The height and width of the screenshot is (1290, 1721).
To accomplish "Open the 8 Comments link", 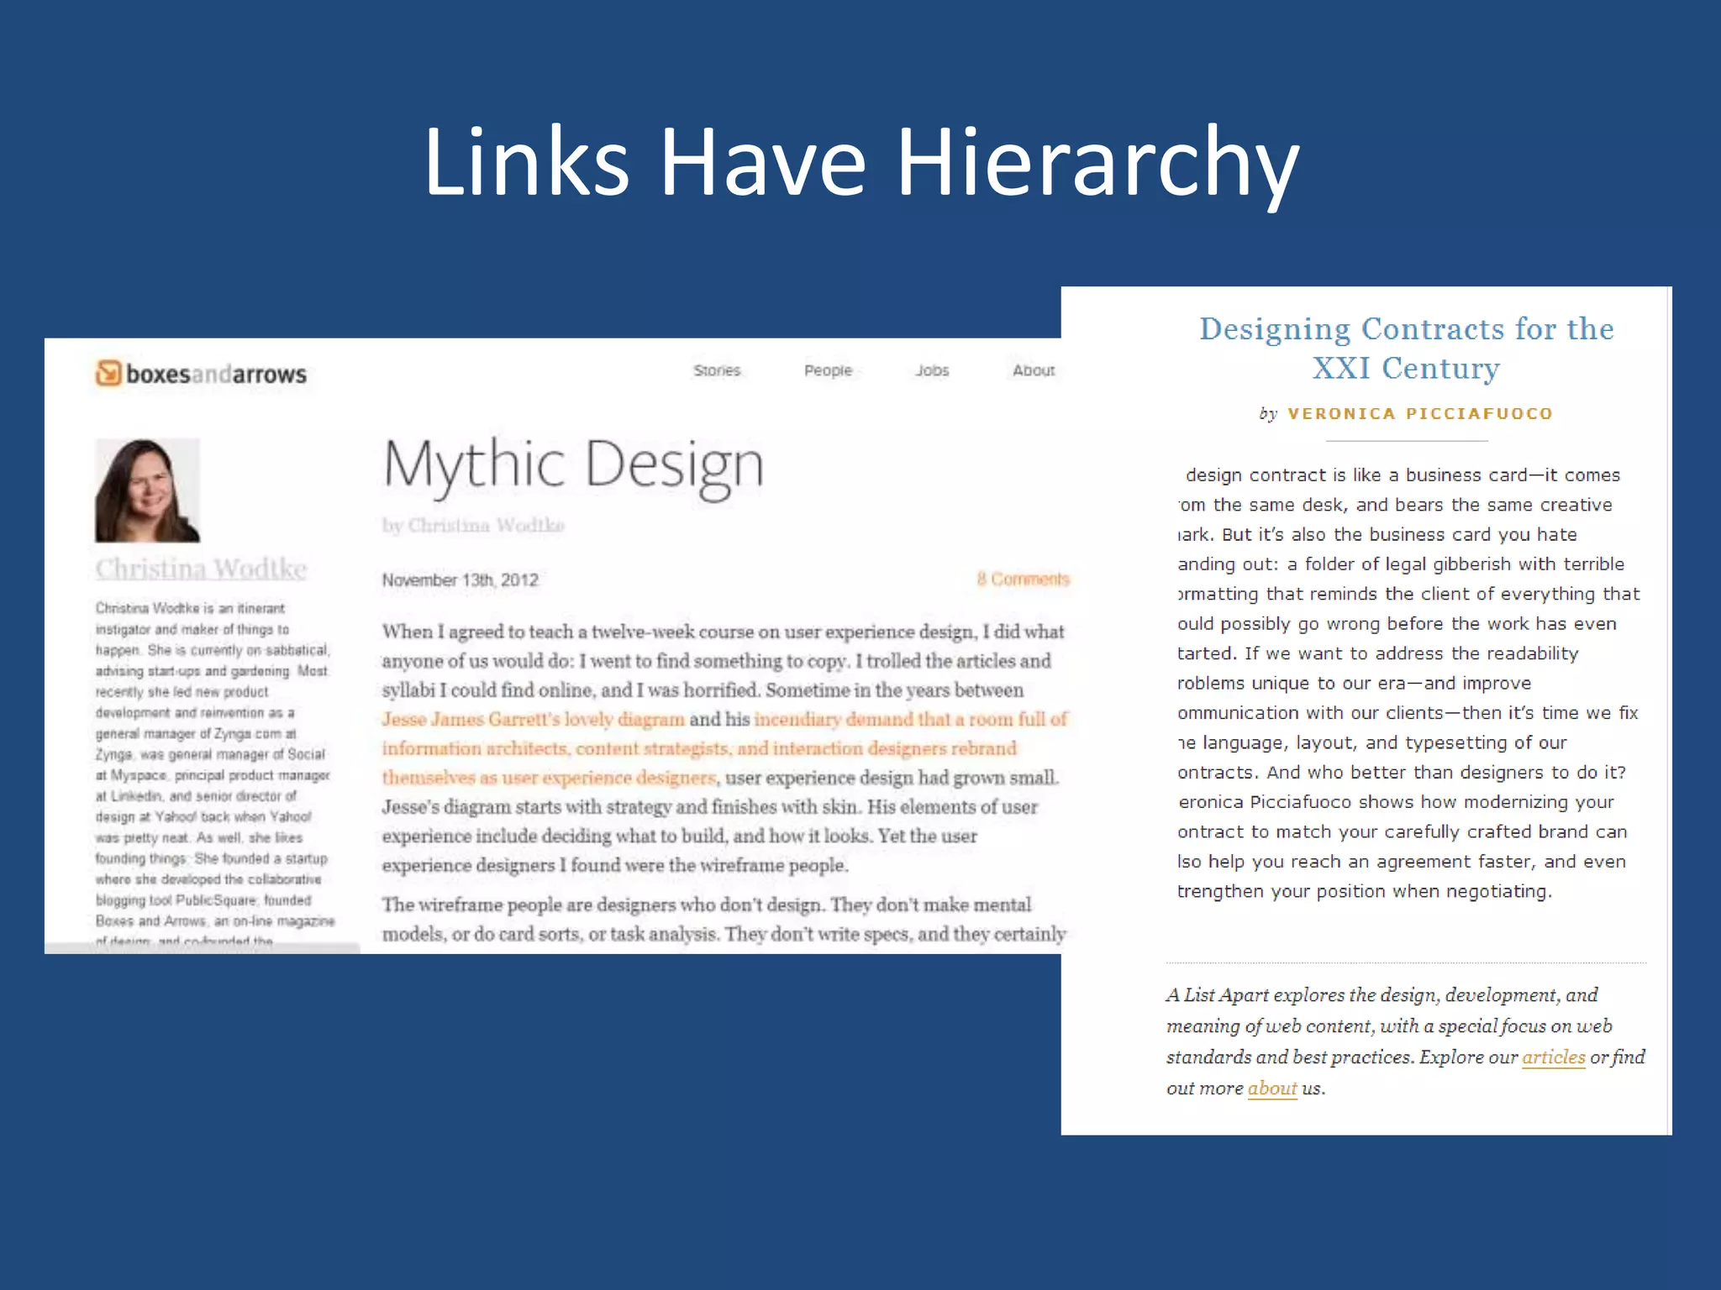I will coord(1023,579).
